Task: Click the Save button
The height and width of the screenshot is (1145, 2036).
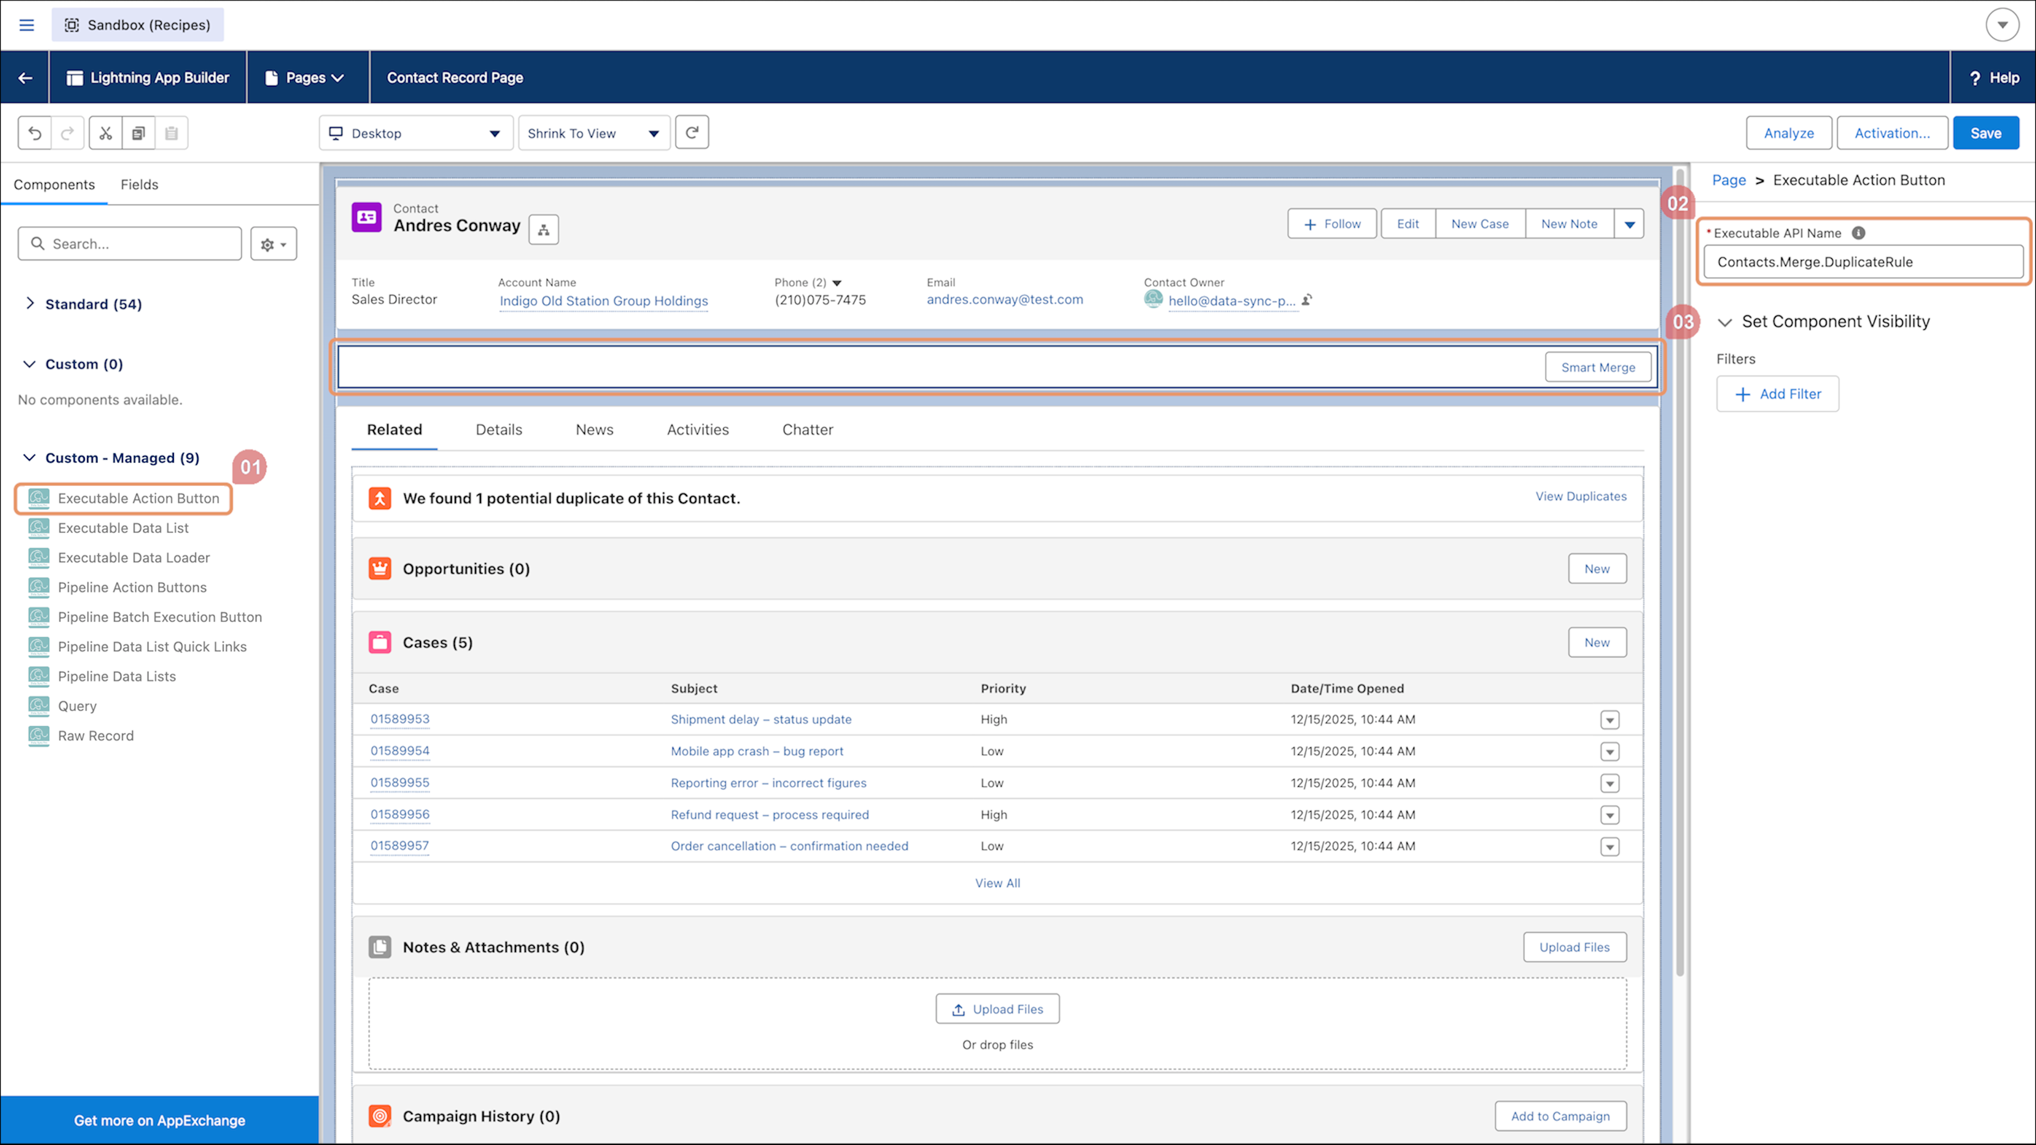Action: point(1986,133)
